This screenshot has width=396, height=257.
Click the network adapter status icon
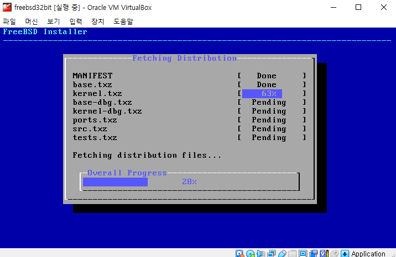[271, 254]
